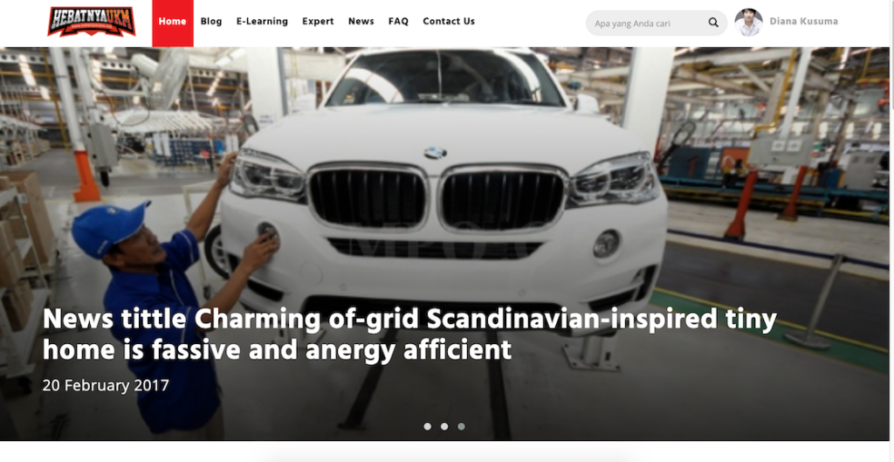The image size is (894, 462).
Task: Click the 20 February 2017 date
Action: pyautogui.click(x=106, y=385)
